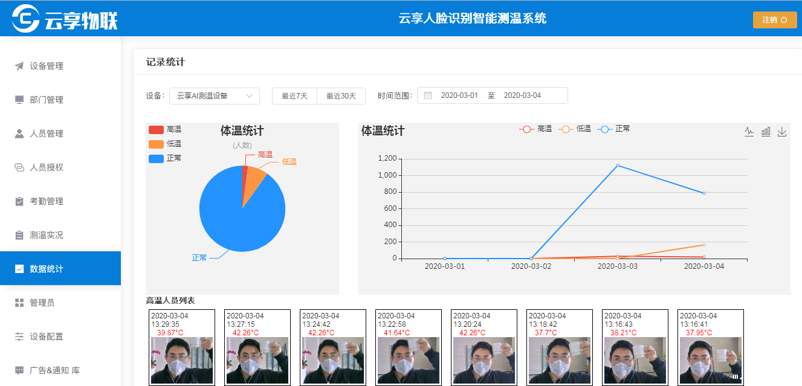
Task: Go to 部门管理 in the sidebar
Action: [x=47, y=100]
